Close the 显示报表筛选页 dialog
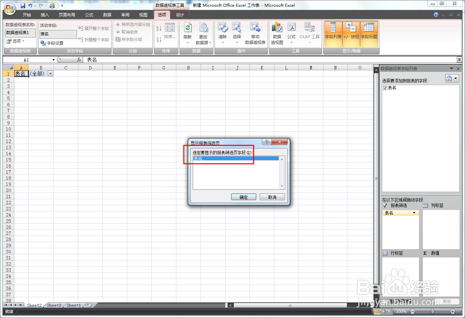Viewport: 465px width, 318px height. click(x=280, y=142)
